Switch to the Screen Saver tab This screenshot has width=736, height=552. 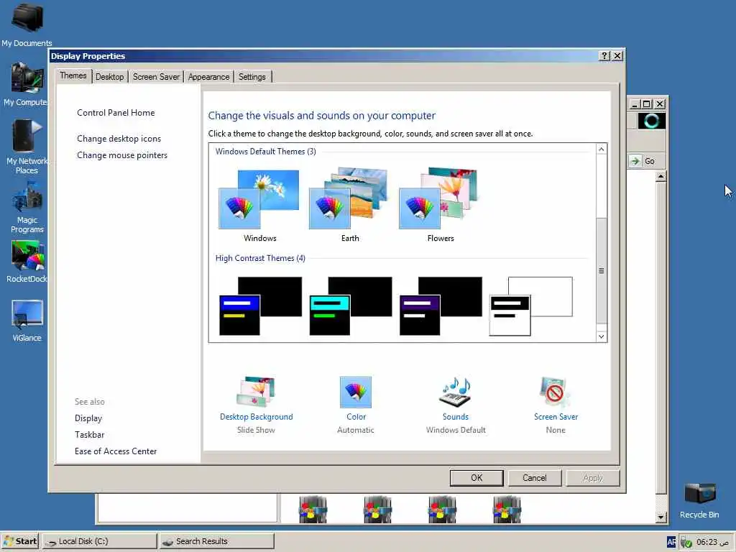coord(156,77)
